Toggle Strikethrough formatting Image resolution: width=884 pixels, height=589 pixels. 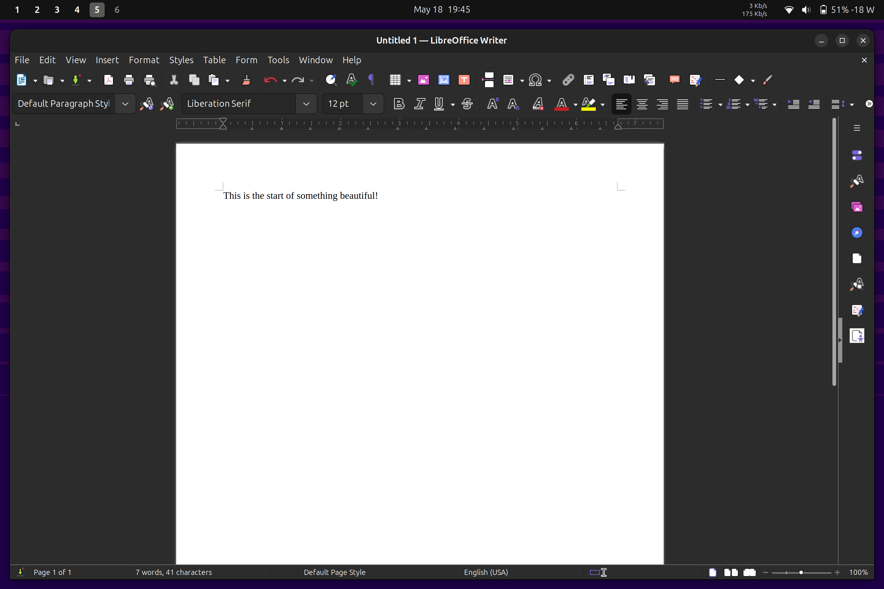pos(467,104)
